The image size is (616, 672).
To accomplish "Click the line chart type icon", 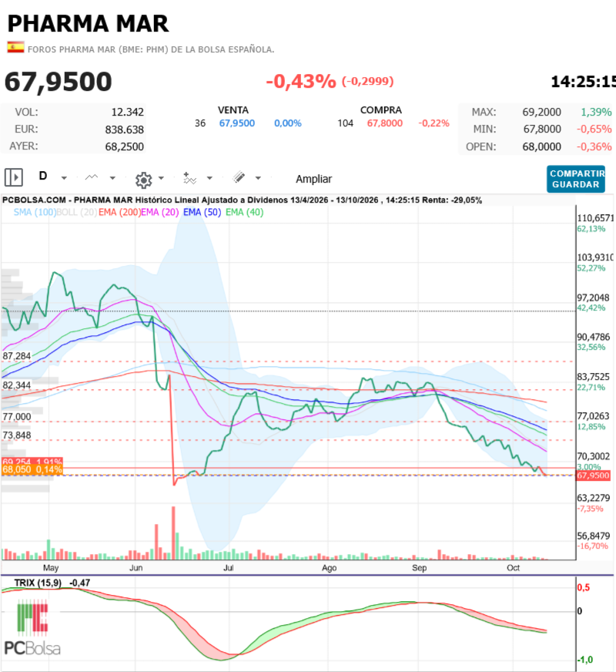I will click(91, 177).
